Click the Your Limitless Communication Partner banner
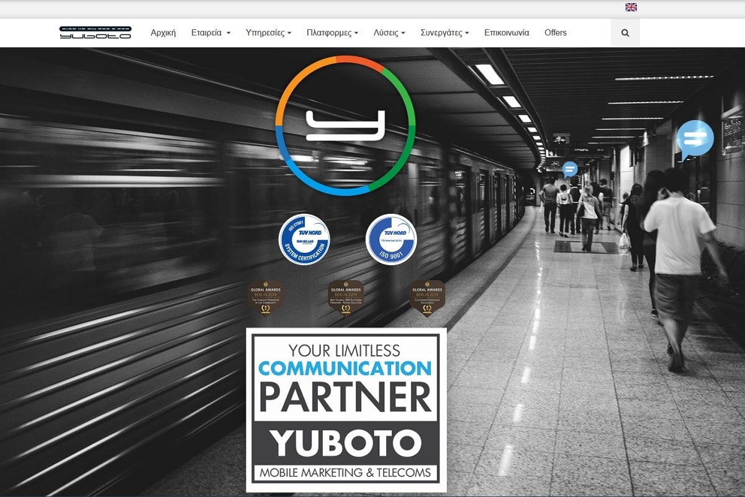The image size is (745, 497). 346,410
